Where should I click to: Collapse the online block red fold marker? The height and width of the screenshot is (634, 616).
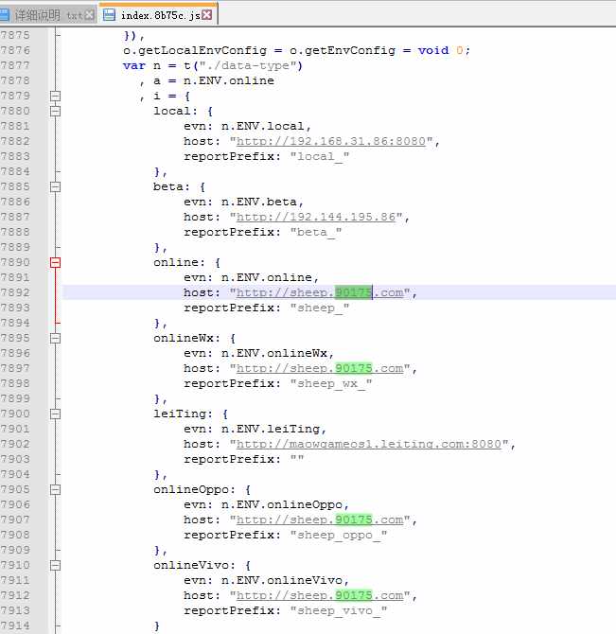pos(55,262)
